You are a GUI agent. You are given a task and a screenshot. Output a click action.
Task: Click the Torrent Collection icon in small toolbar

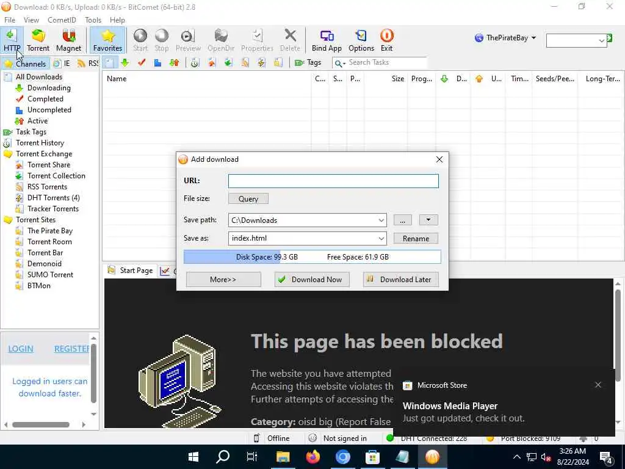[x=228, y=63]
